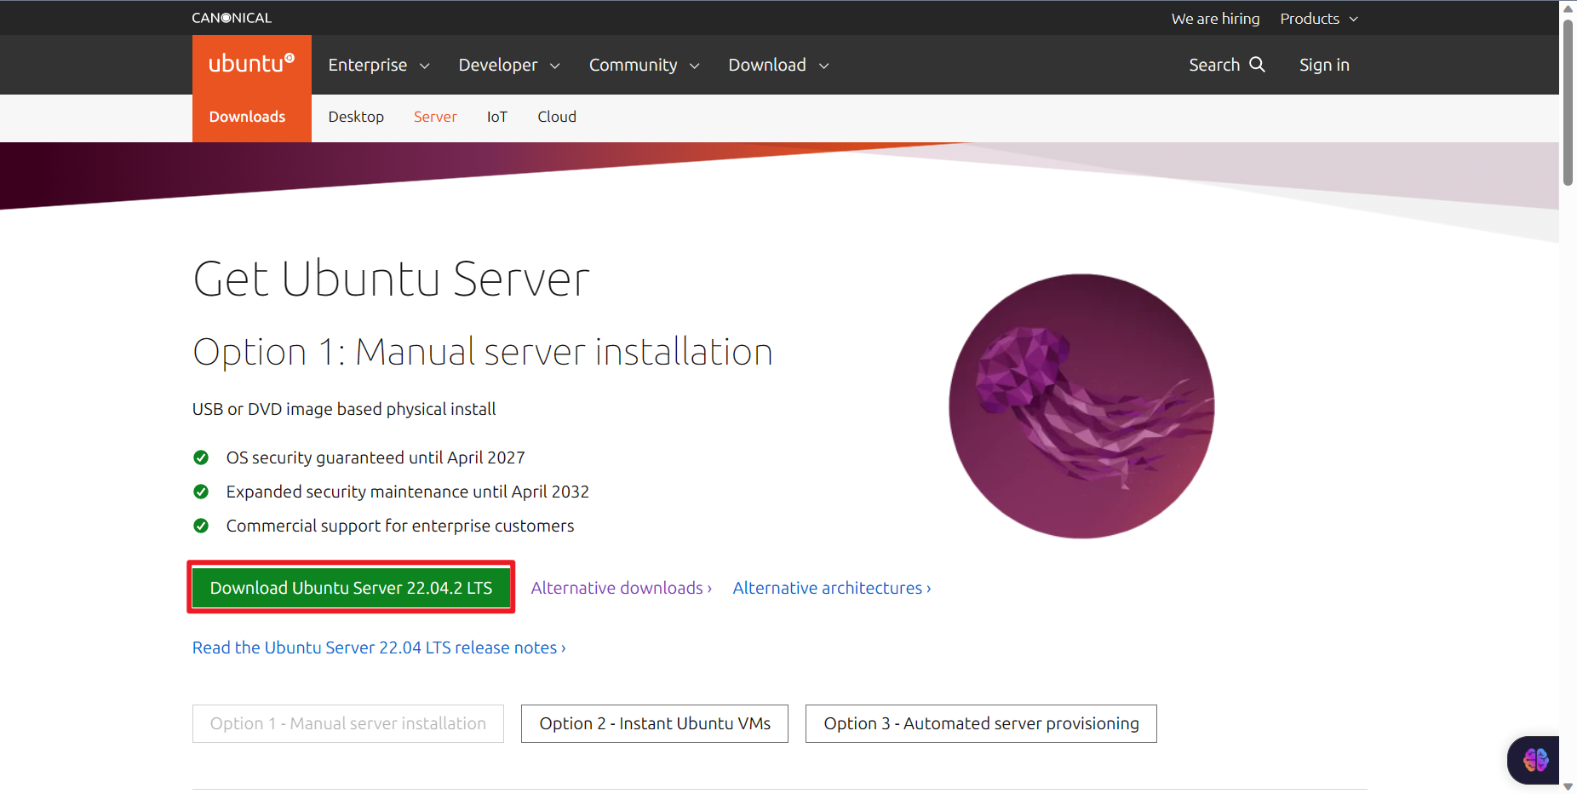Click Download Ubuntu Server 22.04.2 LTS button

click(x=351, y=588)
